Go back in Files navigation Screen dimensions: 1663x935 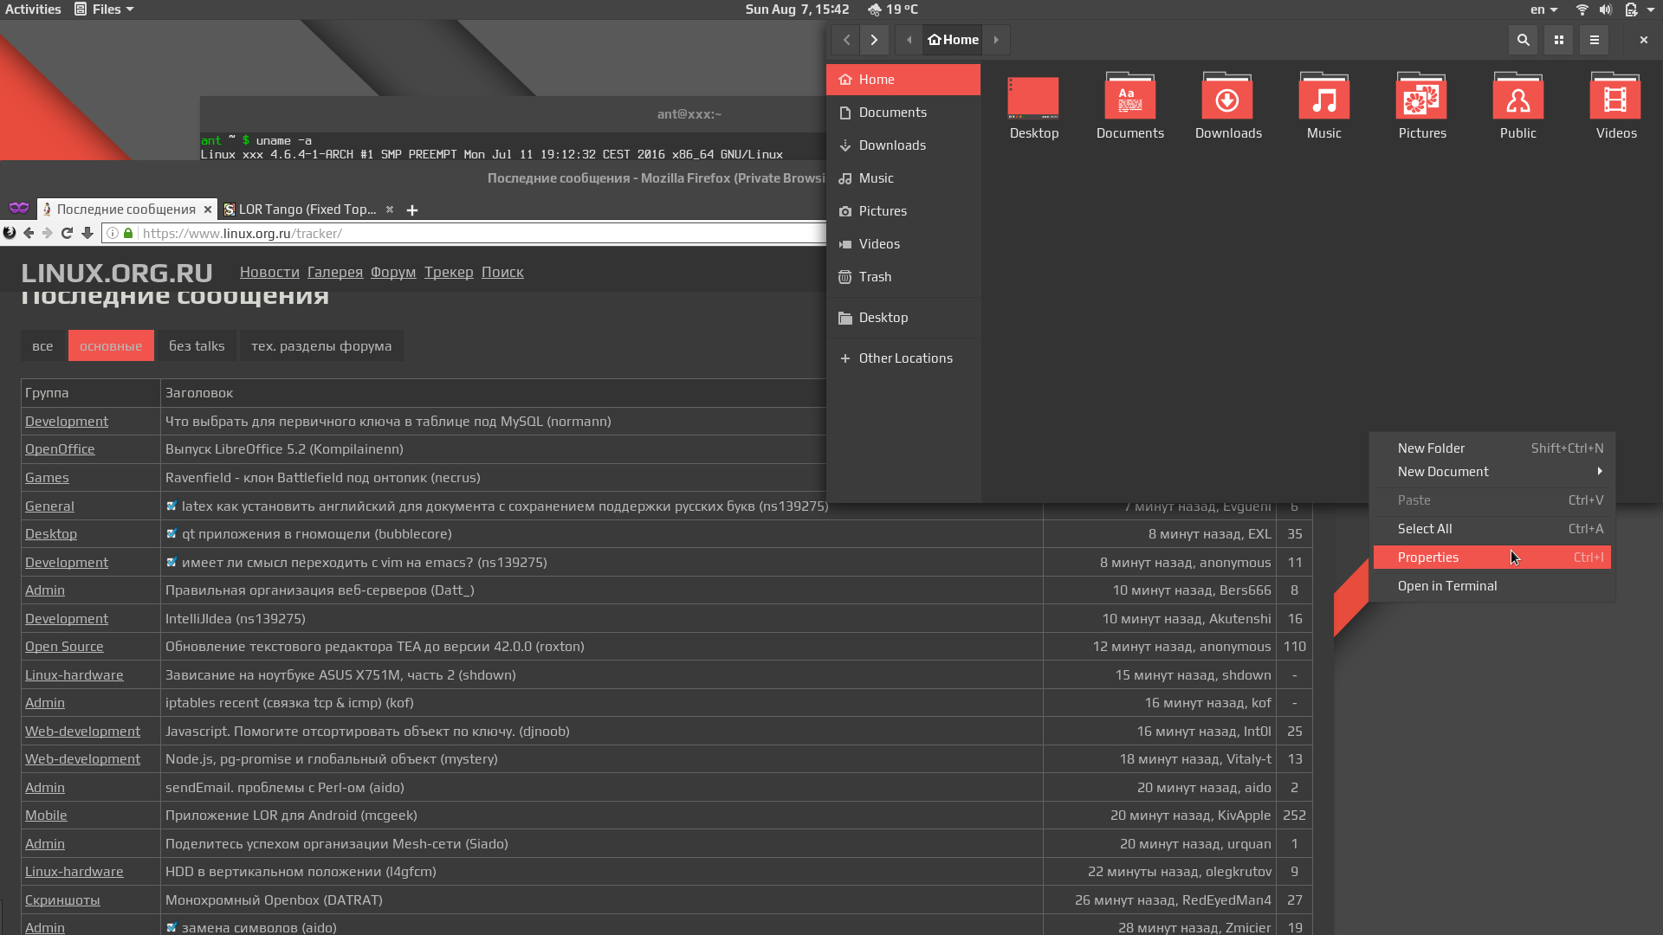click(x=846, y=40)
